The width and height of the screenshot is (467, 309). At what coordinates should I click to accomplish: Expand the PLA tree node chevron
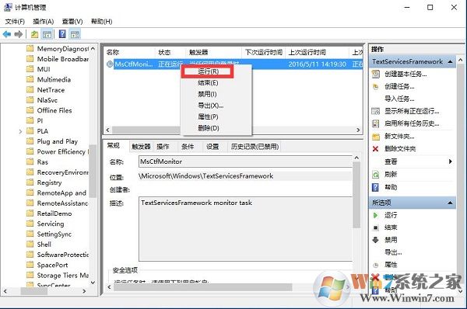point(20,131)
